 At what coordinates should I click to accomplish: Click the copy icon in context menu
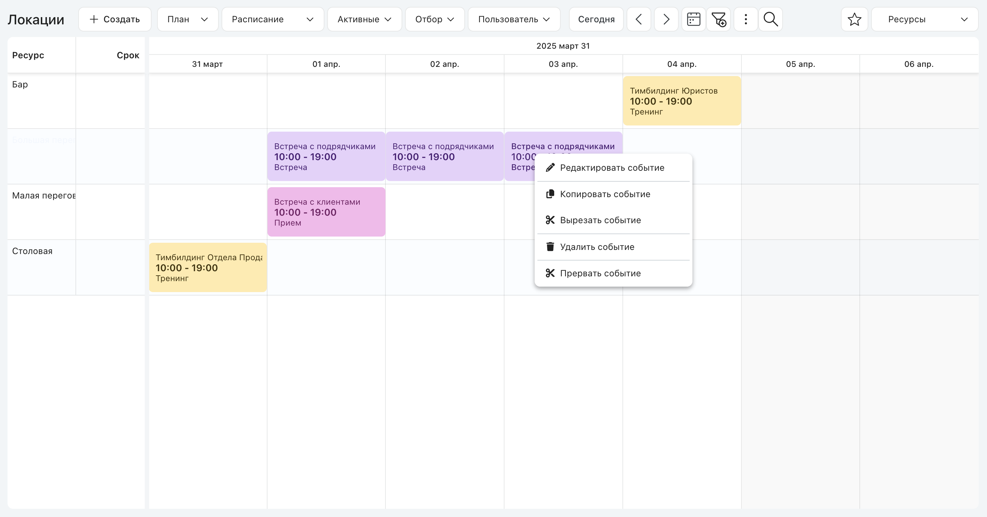tap(550, 194)
